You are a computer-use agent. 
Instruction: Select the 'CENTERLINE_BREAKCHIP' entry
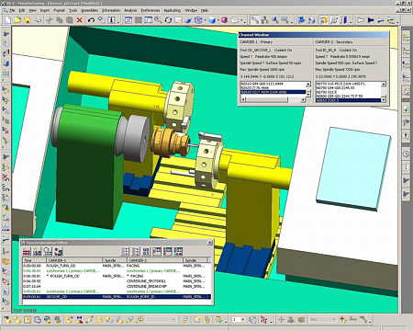point(147,286)
